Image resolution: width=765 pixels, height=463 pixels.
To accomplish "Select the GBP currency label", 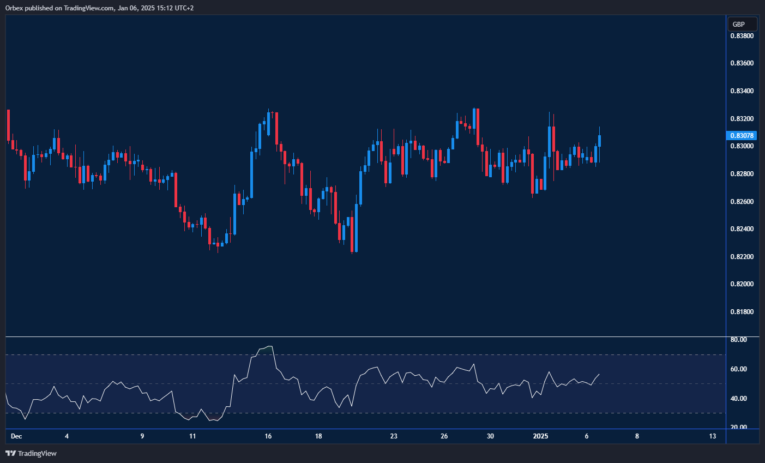I will [742, 23].
